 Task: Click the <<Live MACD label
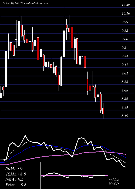(x=114, y=182)
